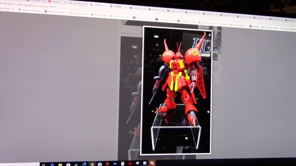Switch to the YouTube browser tab
296x166 pixels.
(56, 2)
